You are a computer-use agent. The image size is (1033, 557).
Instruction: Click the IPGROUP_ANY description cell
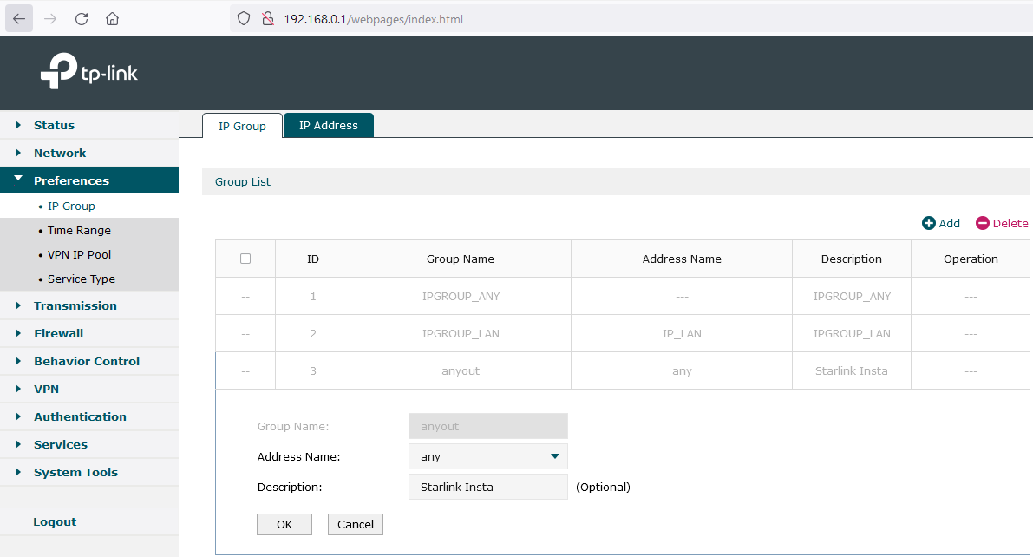coord(852,296)
